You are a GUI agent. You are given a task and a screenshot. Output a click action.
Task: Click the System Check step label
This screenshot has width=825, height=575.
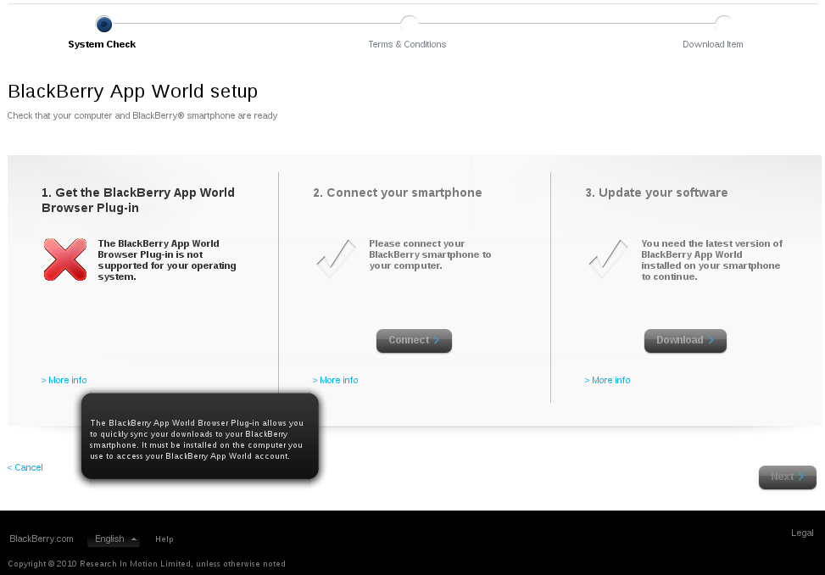[102, 45]
